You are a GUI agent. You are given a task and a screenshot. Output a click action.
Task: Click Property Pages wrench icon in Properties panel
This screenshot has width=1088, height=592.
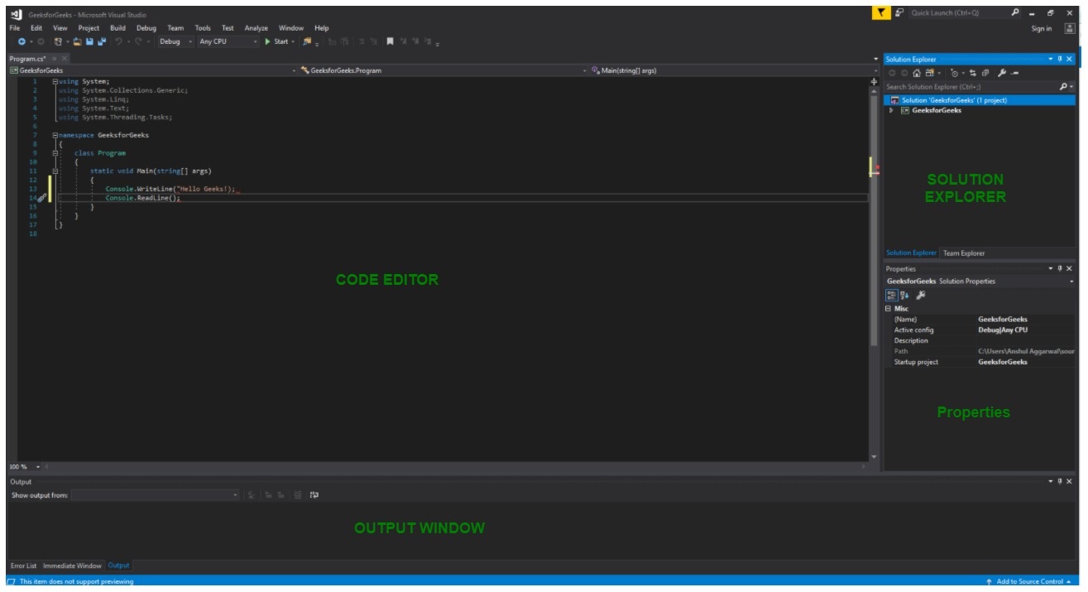point(920,295)
